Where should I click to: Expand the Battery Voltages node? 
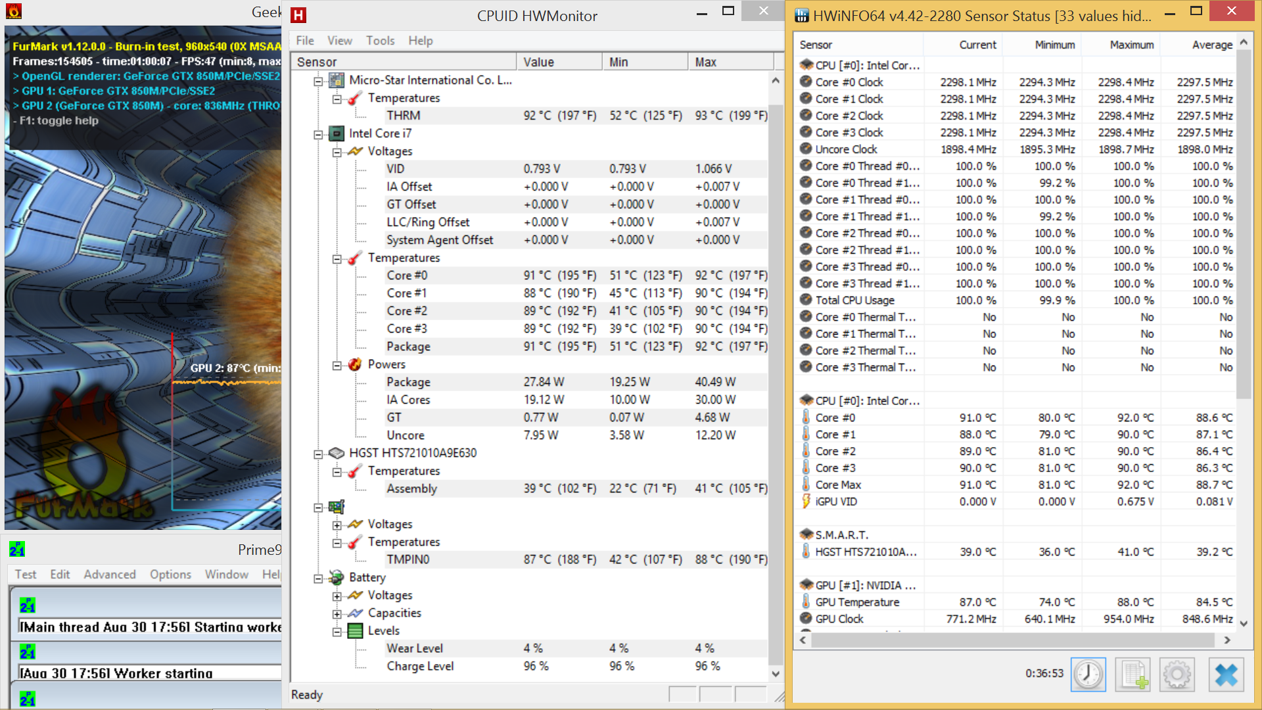337,596
